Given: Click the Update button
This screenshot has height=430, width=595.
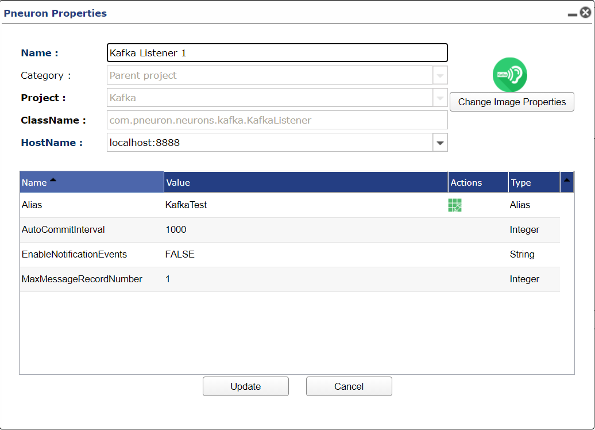Looking at the screenshot, I should click(x=245, y=386).
